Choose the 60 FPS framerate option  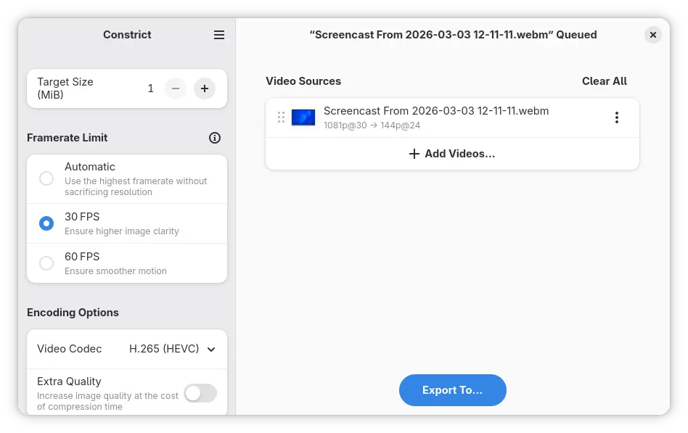pos(46,263)
